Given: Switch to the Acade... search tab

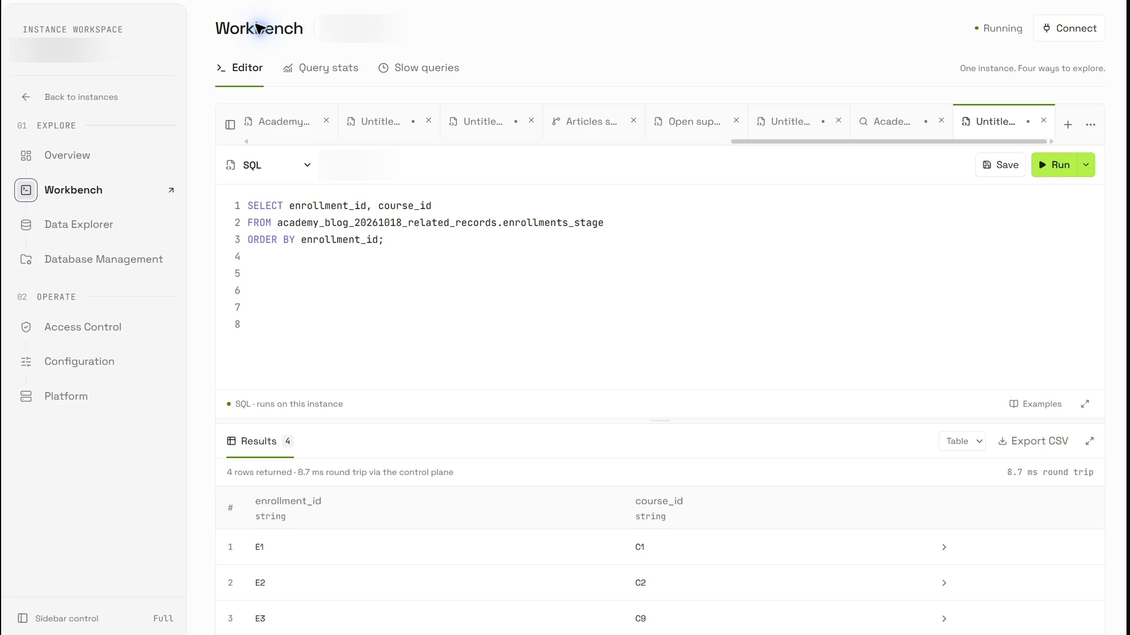Looking at the screenshot, I should pos(891,122).
